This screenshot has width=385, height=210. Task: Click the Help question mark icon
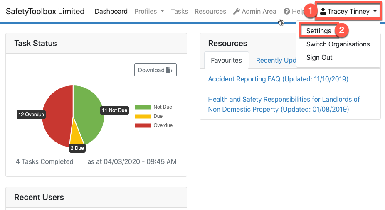tap(286, 12)
